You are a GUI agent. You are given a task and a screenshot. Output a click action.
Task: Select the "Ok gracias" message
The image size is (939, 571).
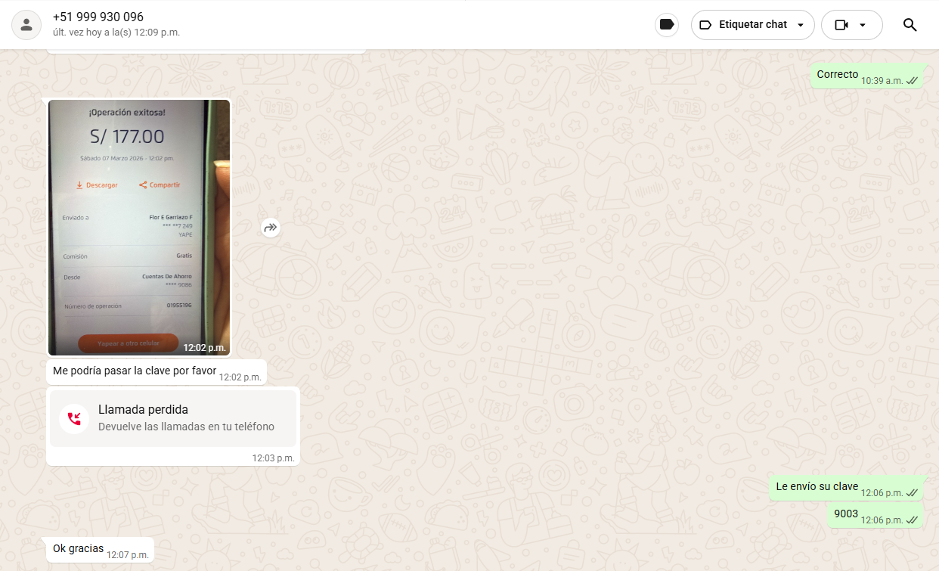78,548
